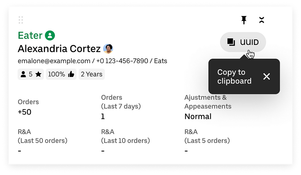The height and width of the screenshot is (175, 301).
Task: Click the drag handle dots icon
Action: click(x=21, y=20)
